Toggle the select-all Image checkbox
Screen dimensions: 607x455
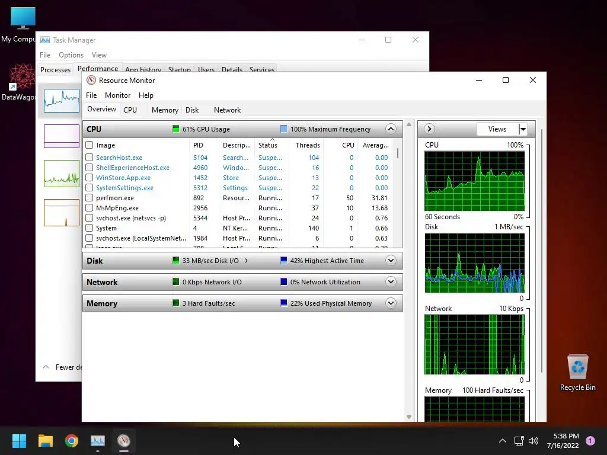tap(90, 145)
